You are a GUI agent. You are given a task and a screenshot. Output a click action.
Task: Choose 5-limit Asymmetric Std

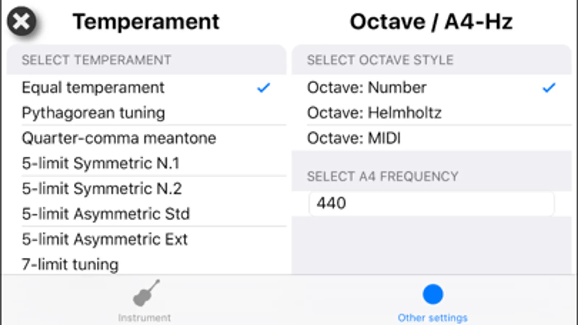pyautogui.click(x=146, y=214)
